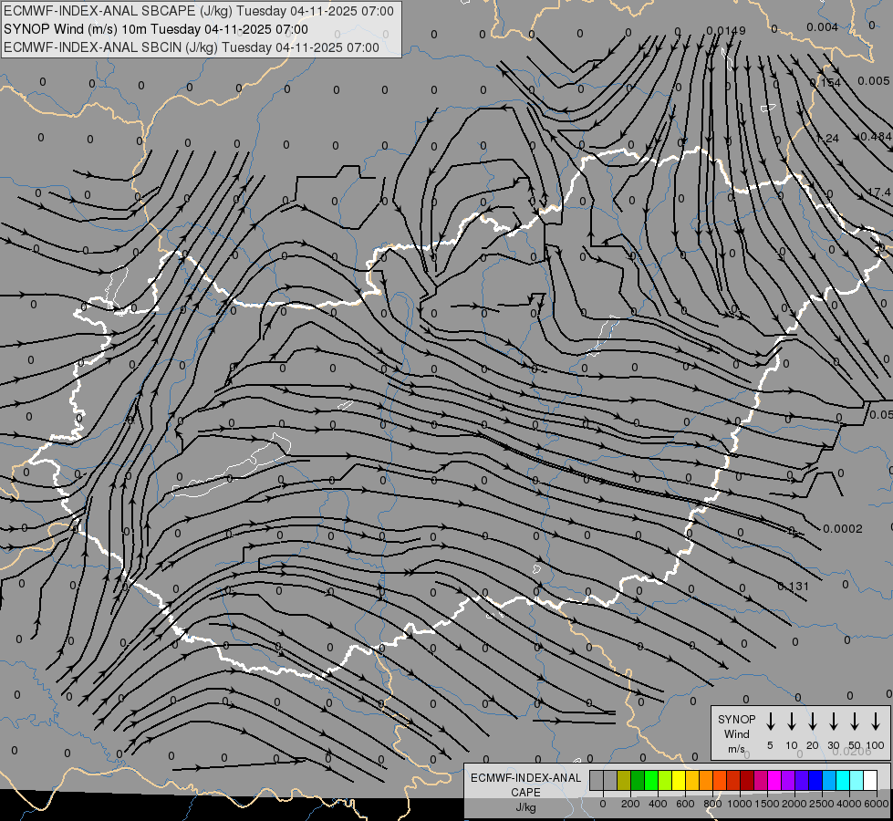Image resolution: width=893 pixels, height=821 pixels.
Task: Pick the olive swatch in the CAPE legend
Action: [x=624, y=780]
